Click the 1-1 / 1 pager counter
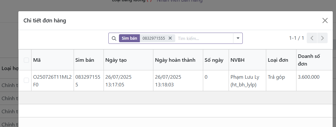 coord(296,38)
